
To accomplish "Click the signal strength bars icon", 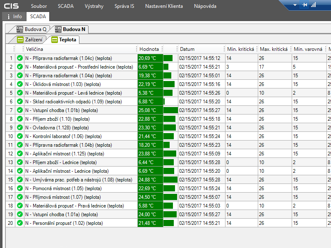I will [x=313, y=5].
